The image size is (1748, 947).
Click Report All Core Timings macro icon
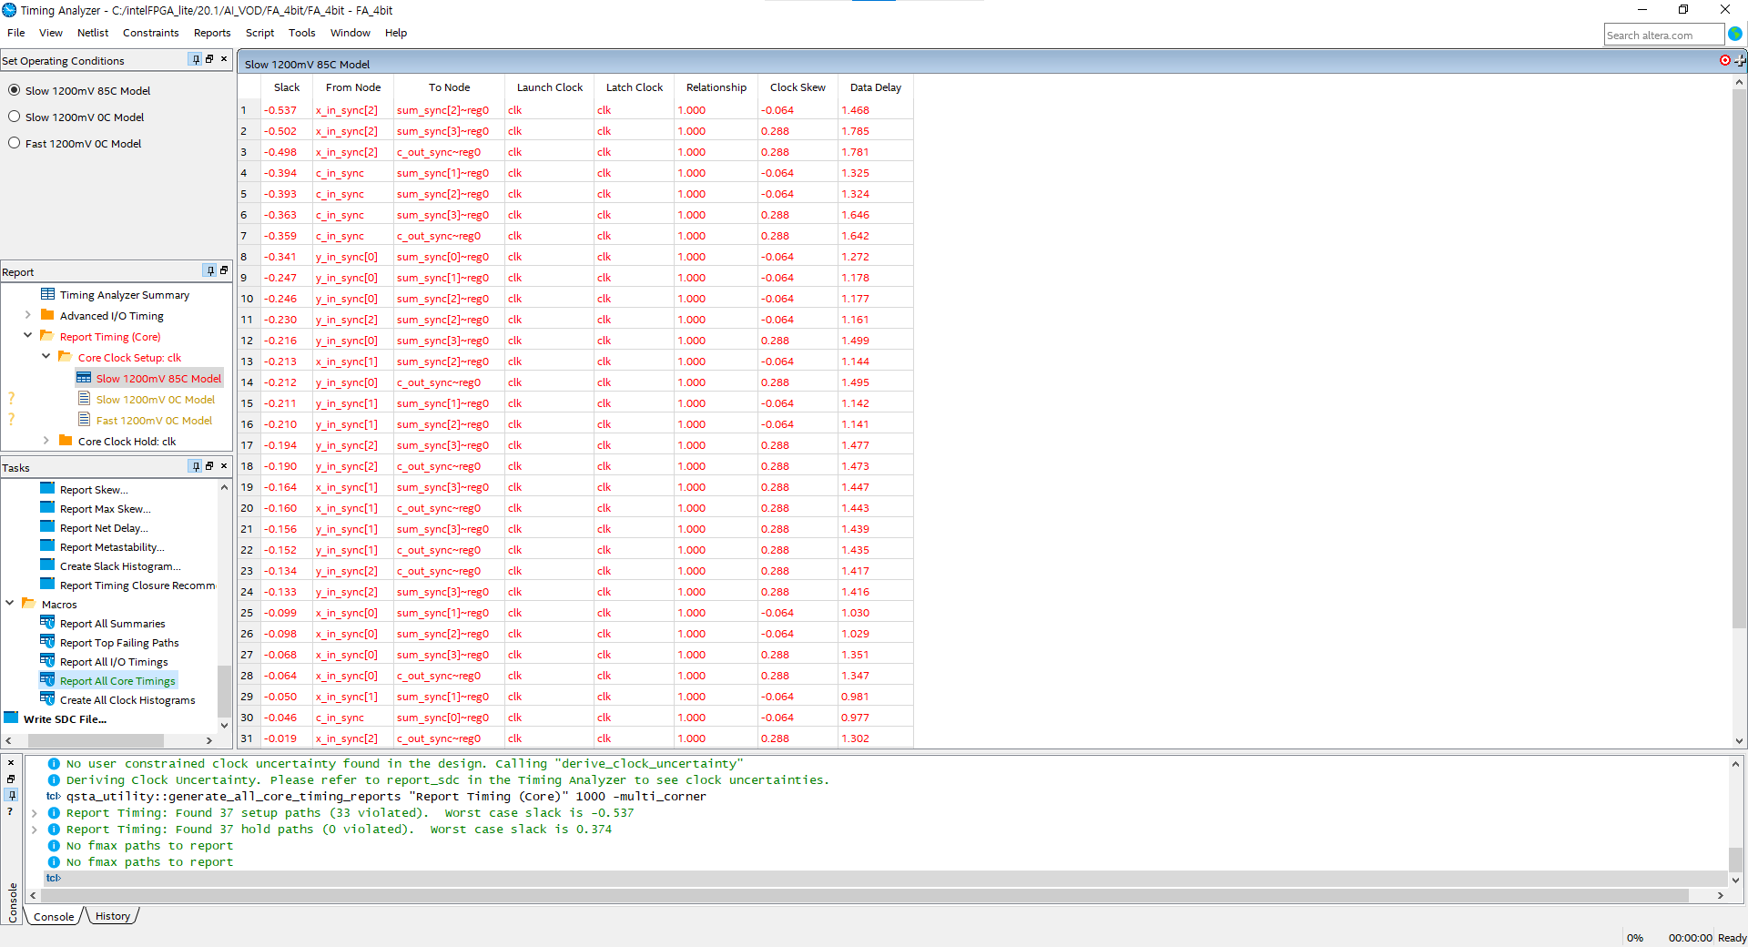[47, 680]
